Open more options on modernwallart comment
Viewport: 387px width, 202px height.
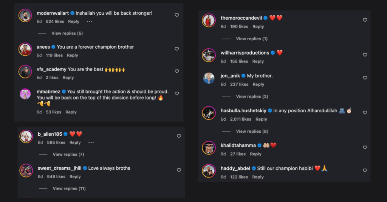(x=90, y=22)
